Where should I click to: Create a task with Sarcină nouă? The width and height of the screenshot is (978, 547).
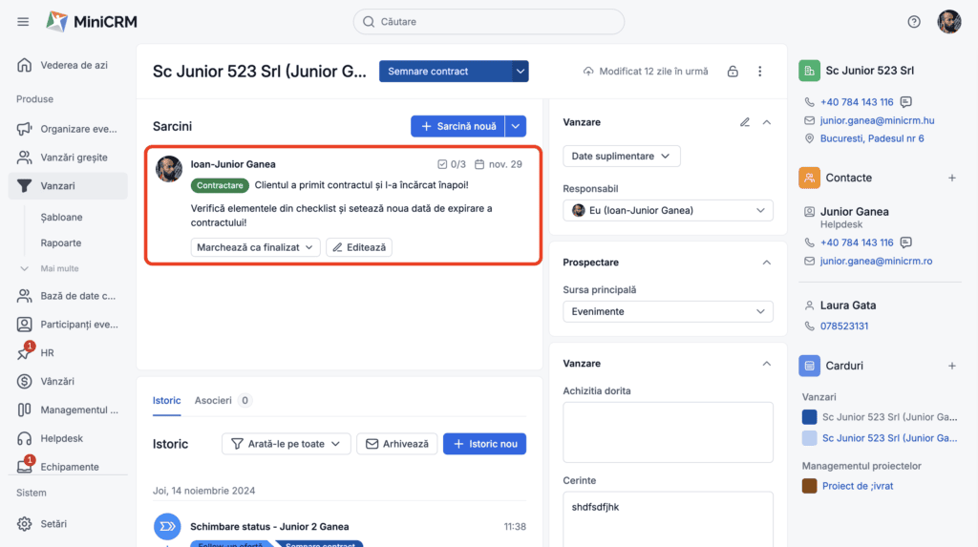458,126
